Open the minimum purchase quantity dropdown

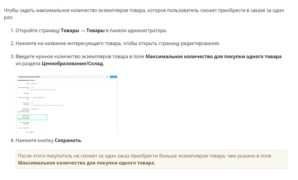click(x=38, y=109)
